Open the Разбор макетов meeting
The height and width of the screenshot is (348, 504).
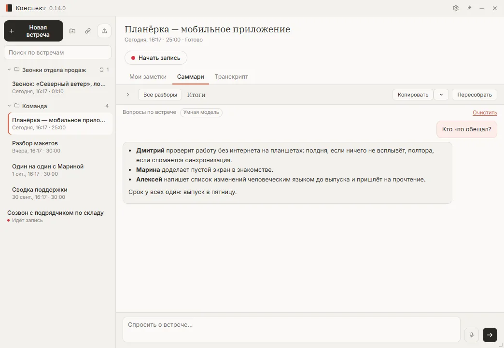tap(60, 147)
